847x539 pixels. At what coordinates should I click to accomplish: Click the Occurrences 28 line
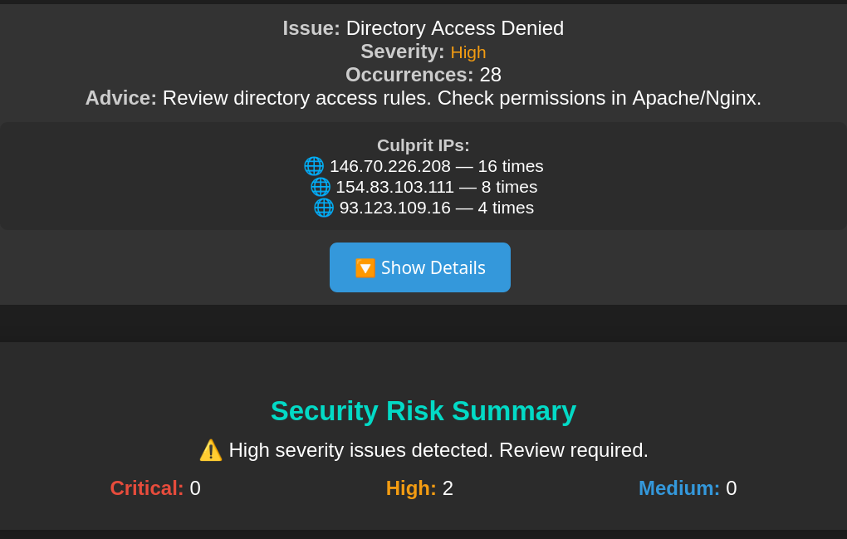tap(423, 75)
